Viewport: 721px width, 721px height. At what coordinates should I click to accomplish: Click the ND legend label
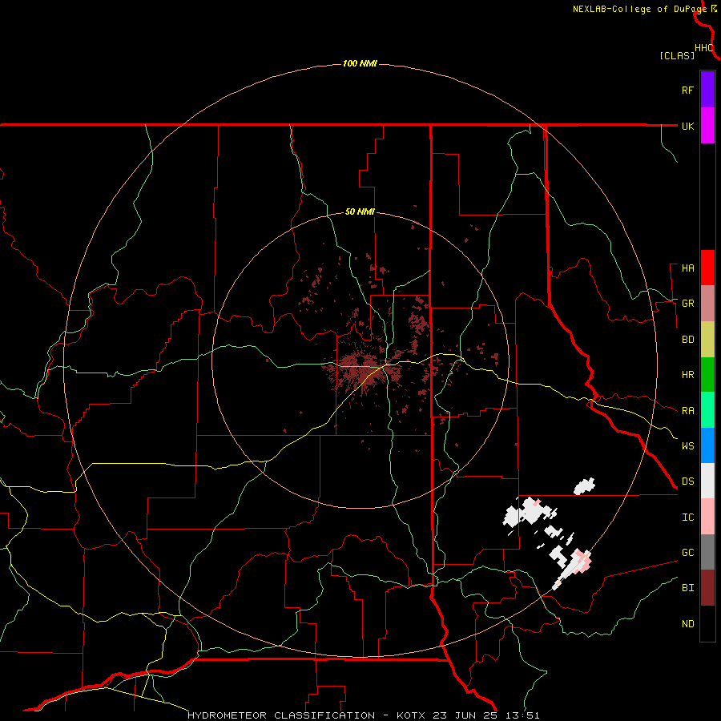click(687, 624)
